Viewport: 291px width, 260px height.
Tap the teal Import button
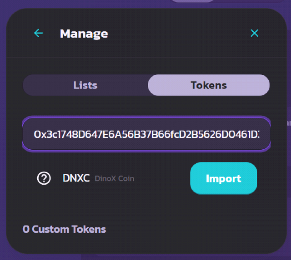tap(224, 178)
